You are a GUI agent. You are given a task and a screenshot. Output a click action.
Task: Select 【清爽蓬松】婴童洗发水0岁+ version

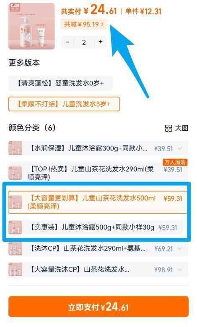pos(60,83)
